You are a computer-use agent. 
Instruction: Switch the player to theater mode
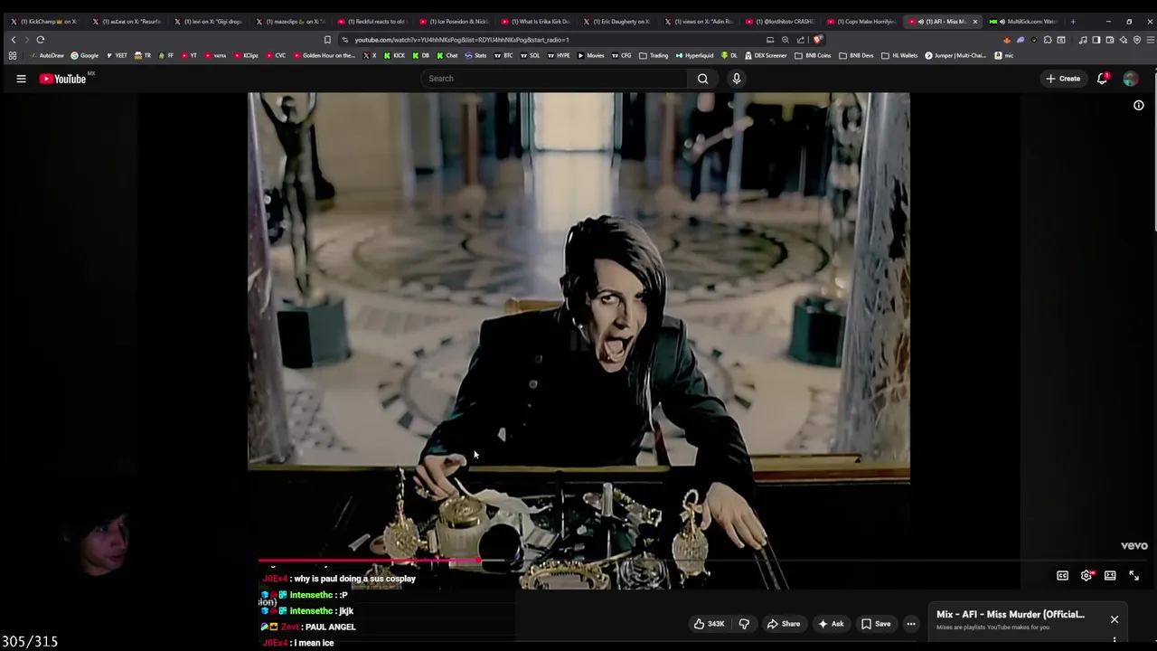pos(1110,576)
